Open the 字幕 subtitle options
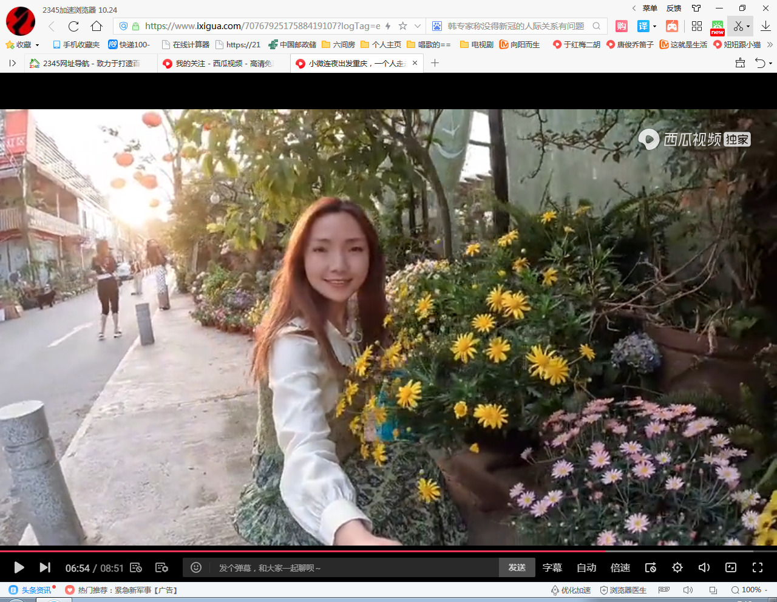 coord(552,567)
